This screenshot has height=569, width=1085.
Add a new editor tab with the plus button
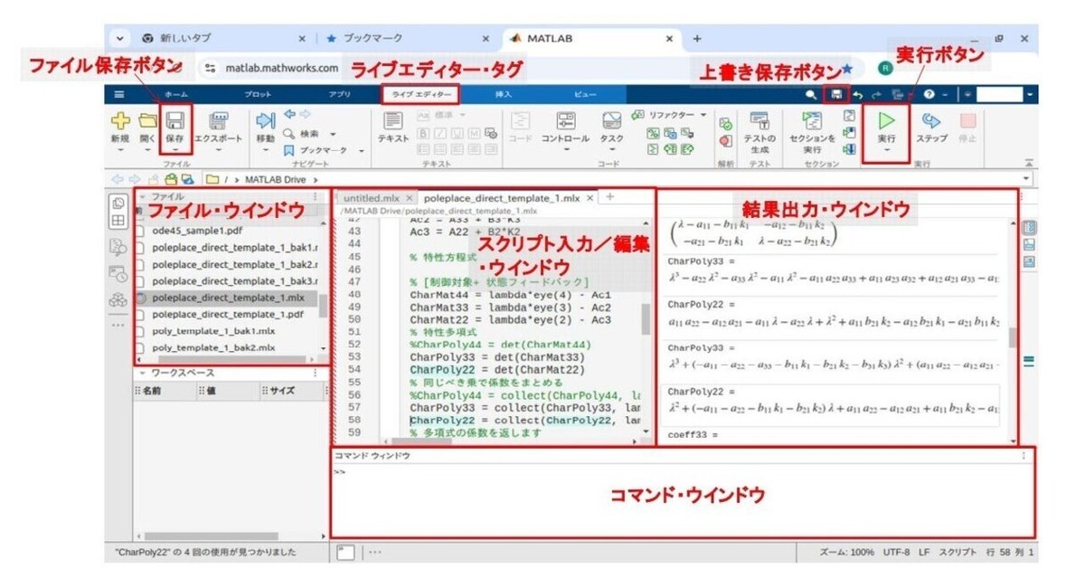(x=609, y=196)
